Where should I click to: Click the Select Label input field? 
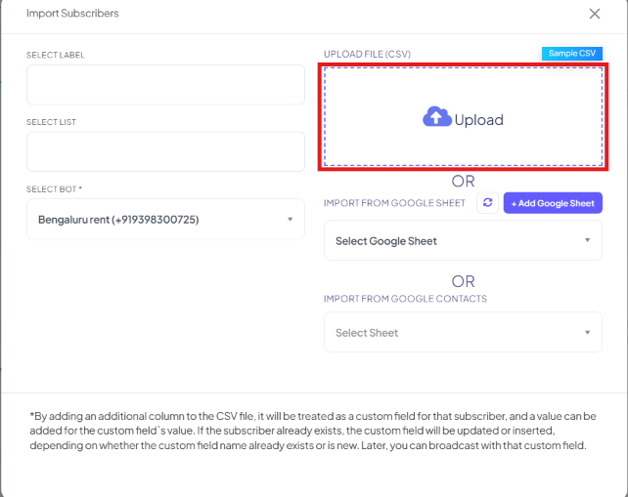point(165,85)
